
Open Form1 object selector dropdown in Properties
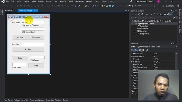tap(177, 47)
